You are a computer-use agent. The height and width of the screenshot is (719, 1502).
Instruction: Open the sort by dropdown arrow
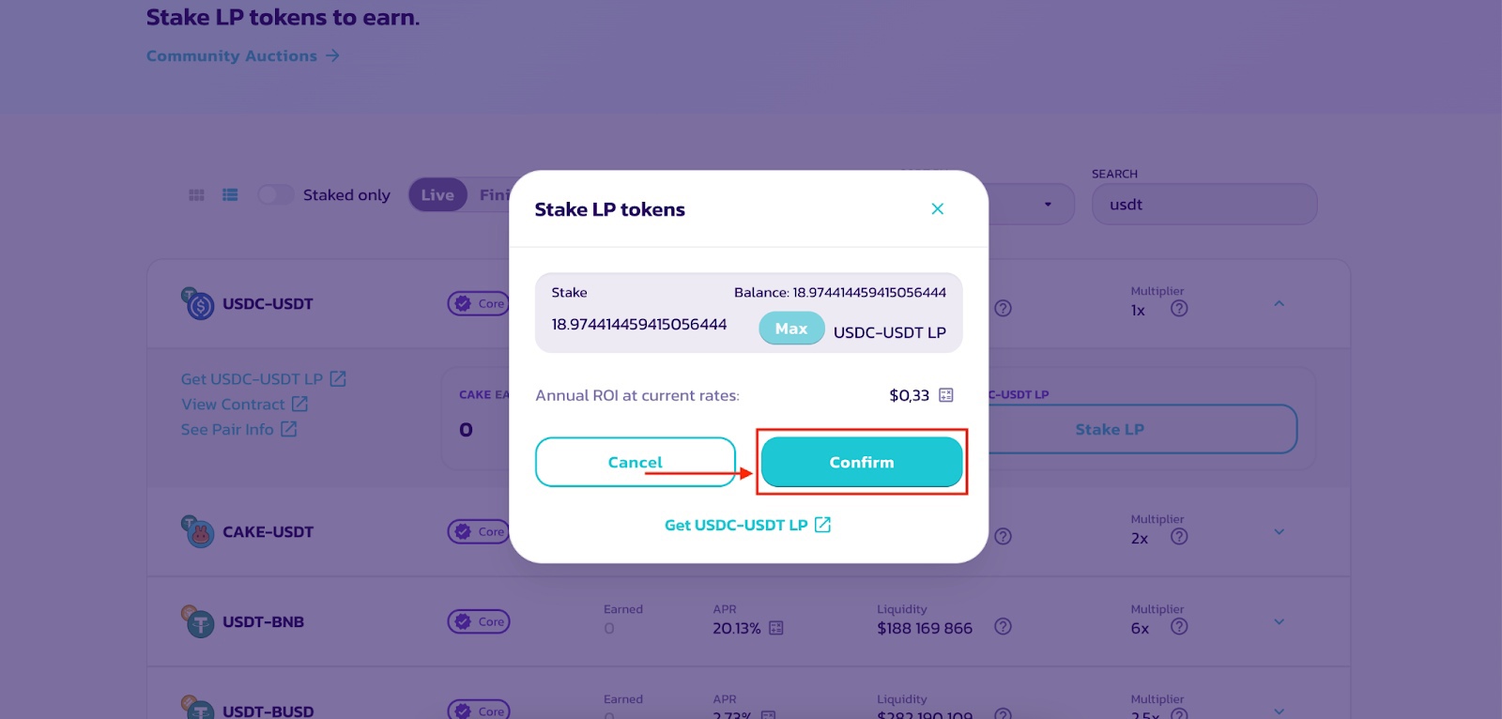tap(1048, 205)
